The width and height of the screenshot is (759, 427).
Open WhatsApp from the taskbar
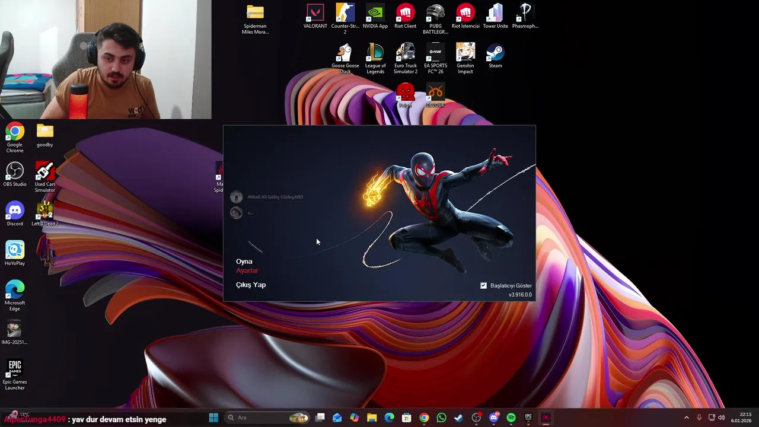click(441, 418)
